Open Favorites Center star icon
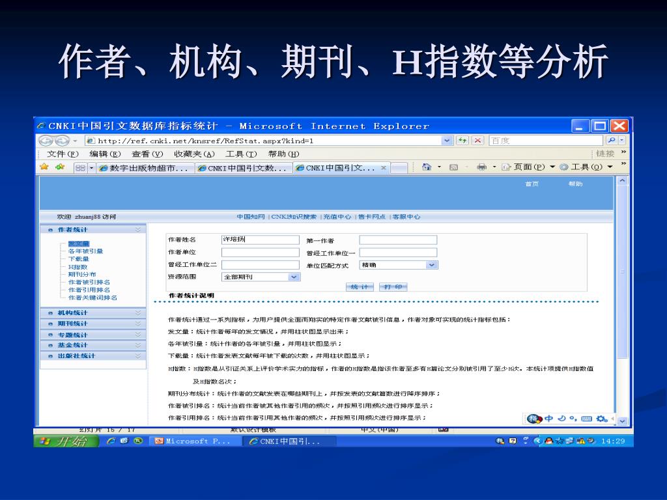The image size is (667, 500). (44, 167)
